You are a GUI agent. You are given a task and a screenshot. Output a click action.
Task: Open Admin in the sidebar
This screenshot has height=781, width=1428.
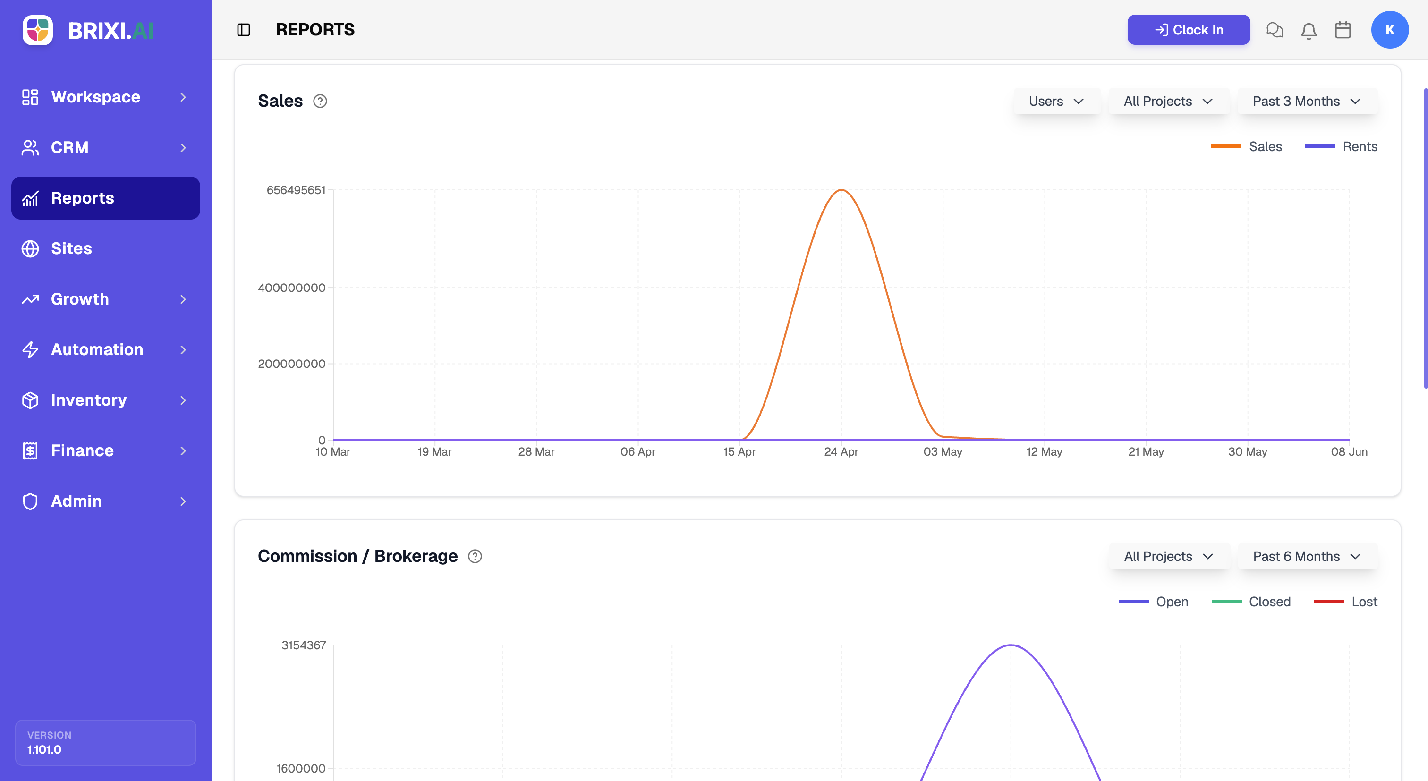pyautogui.click(x=105, y=501)
